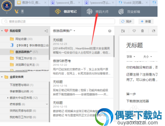Open the 傲游笔记 tab

point(65,12)
